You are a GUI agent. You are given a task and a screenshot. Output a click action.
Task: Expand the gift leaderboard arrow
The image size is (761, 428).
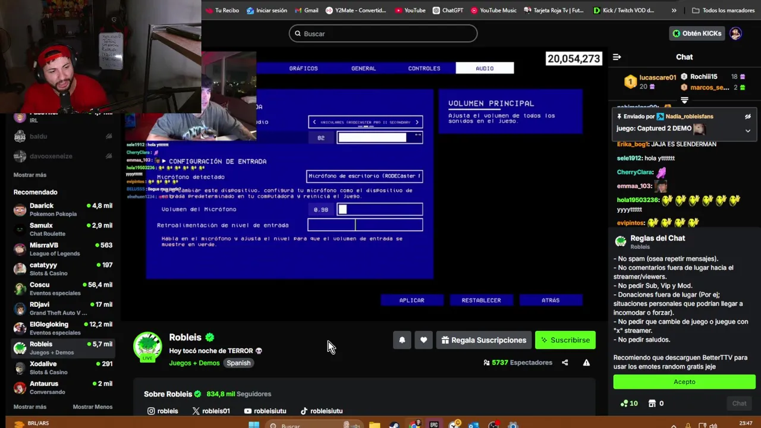tap(684, 100)
